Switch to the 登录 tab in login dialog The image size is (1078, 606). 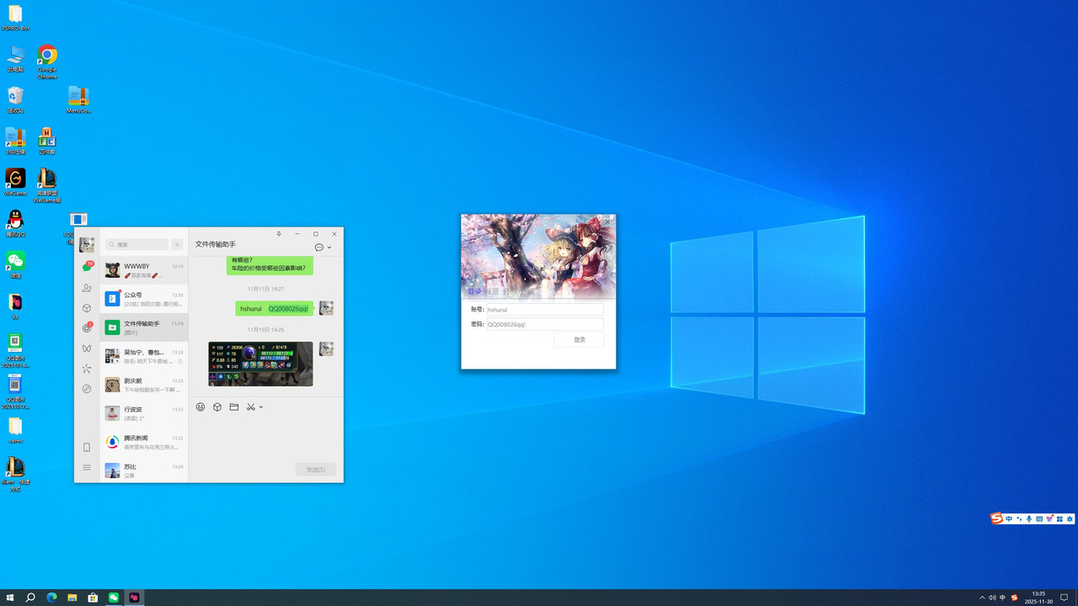pos(472,291)
